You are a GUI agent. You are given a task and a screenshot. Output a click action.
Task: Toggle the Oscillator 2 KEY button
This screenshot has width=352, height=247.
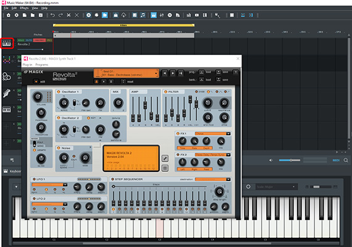click(x=88, y=118)
